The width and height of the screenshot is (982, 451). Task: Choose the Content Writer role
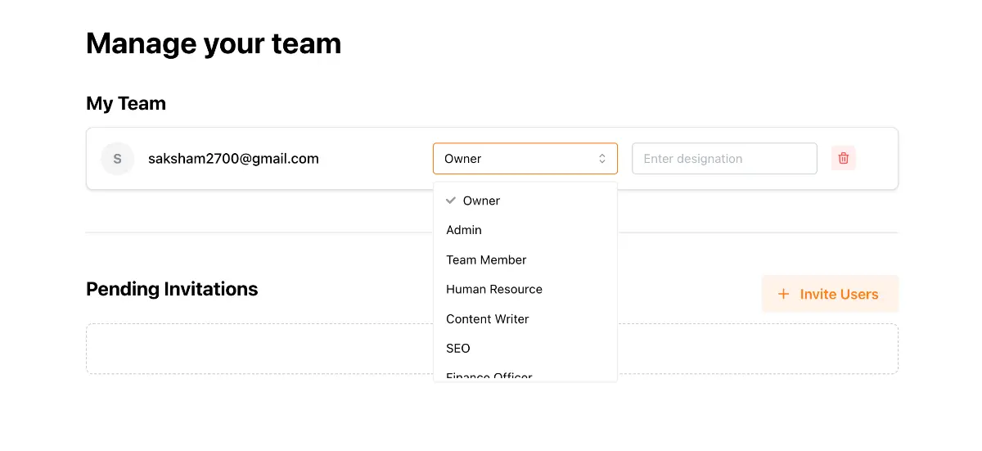488,318
